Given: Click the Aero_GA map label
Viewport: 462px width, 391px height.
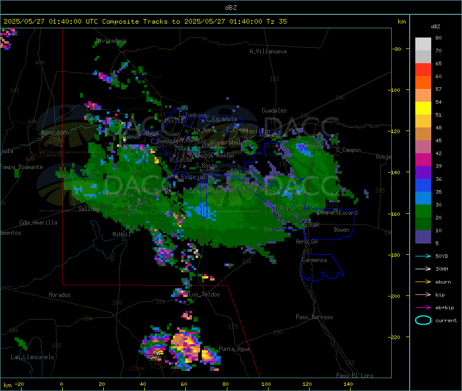Looking at the screenshot, I should (306, 241).
